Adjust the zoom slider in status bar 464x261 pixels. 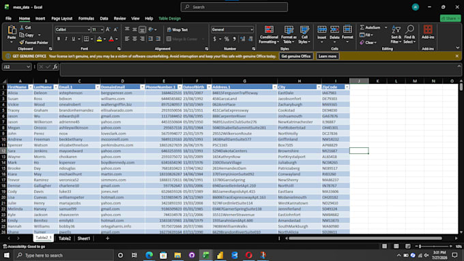click(x=420, y=246)
